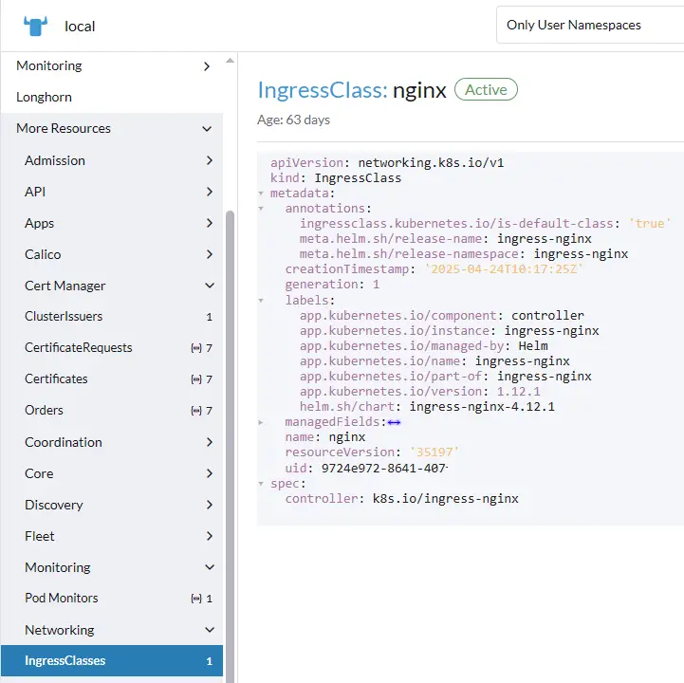Open ClusterIssuers list
The width and height of the screenshot is (684, 683).
pos(112,317)
